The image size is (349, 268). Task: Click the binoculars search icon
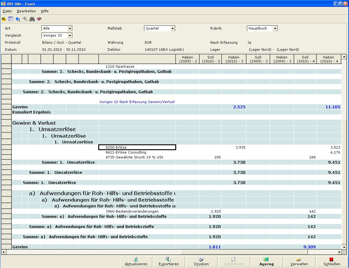32,19
